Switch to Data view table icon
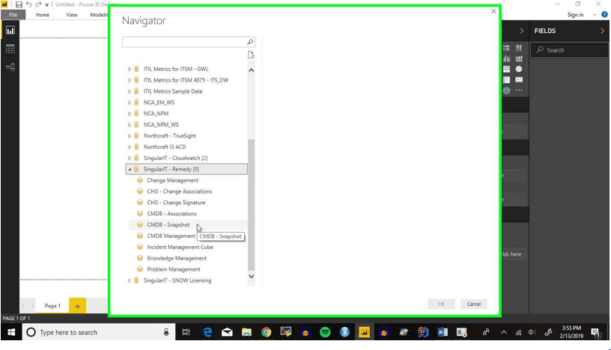Image resolution: width=611 pixels, height=350 pixels. [10, 49]
